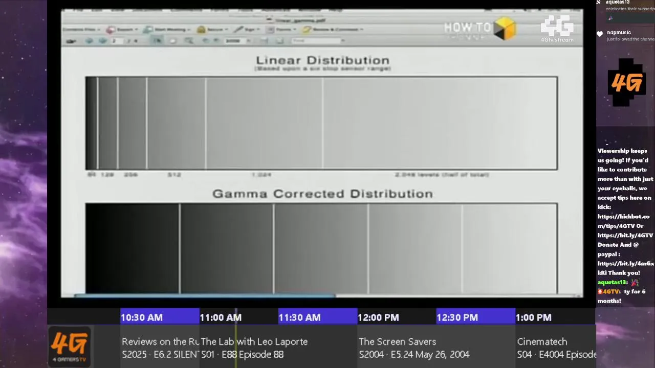Click the fit width page icon
The width and height of the screenshot is (655, 368).
265,41
